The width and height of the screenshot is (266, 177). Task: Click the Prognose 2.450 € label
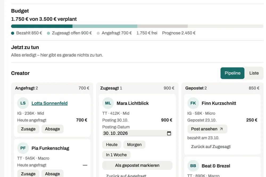pyautogui.click(x=179, y=33)
